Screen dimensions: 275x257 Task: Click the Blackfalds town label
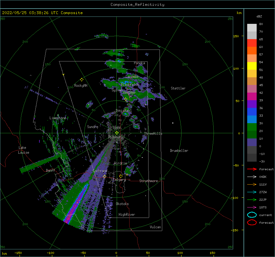click(x=130, y=85)
